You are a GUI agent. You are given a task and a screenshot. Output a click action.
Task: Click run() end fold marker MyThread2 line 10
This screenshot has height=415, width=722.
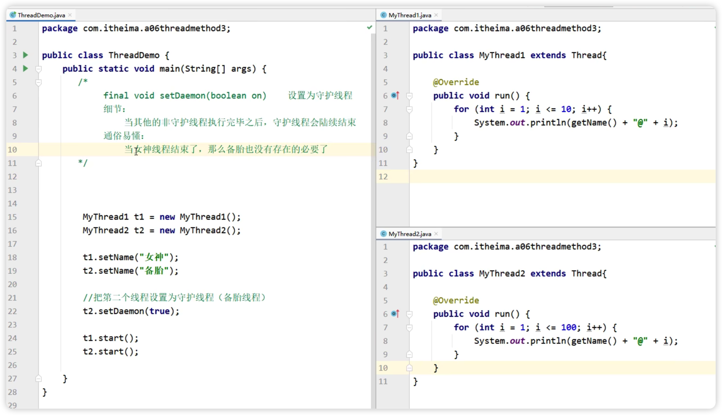pyautogui.click(x=410, y=368)
